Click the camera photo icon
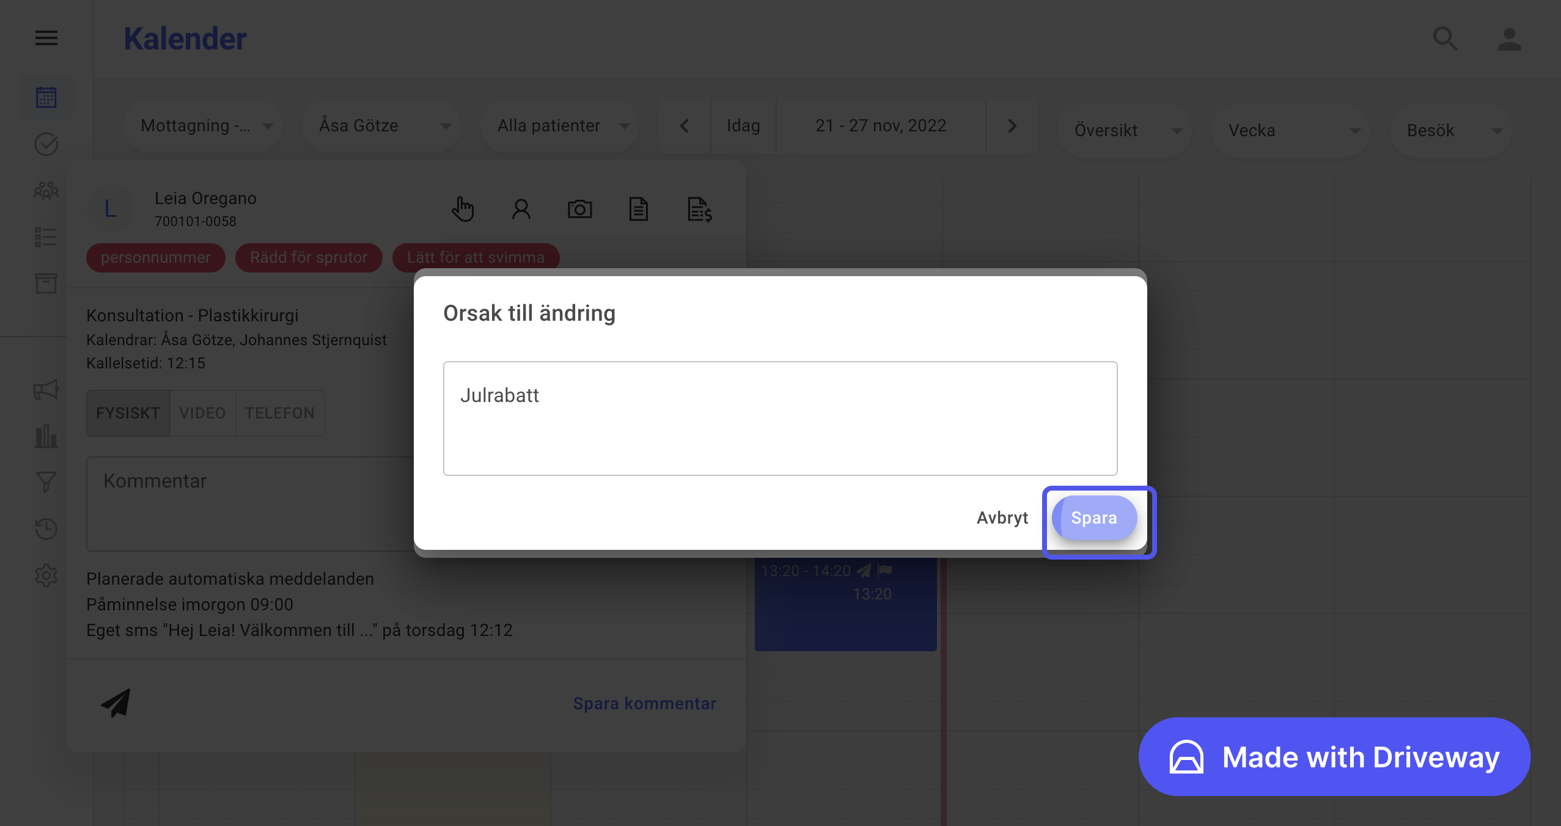 point(580,210)
